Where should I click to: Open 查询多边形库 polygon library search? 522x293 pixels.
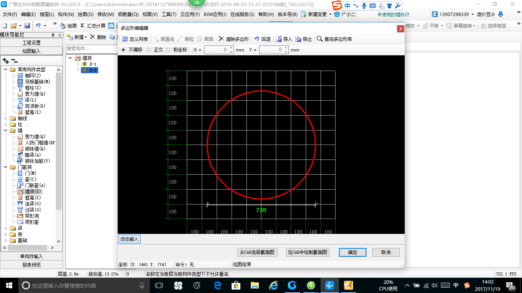pos(334,39)
